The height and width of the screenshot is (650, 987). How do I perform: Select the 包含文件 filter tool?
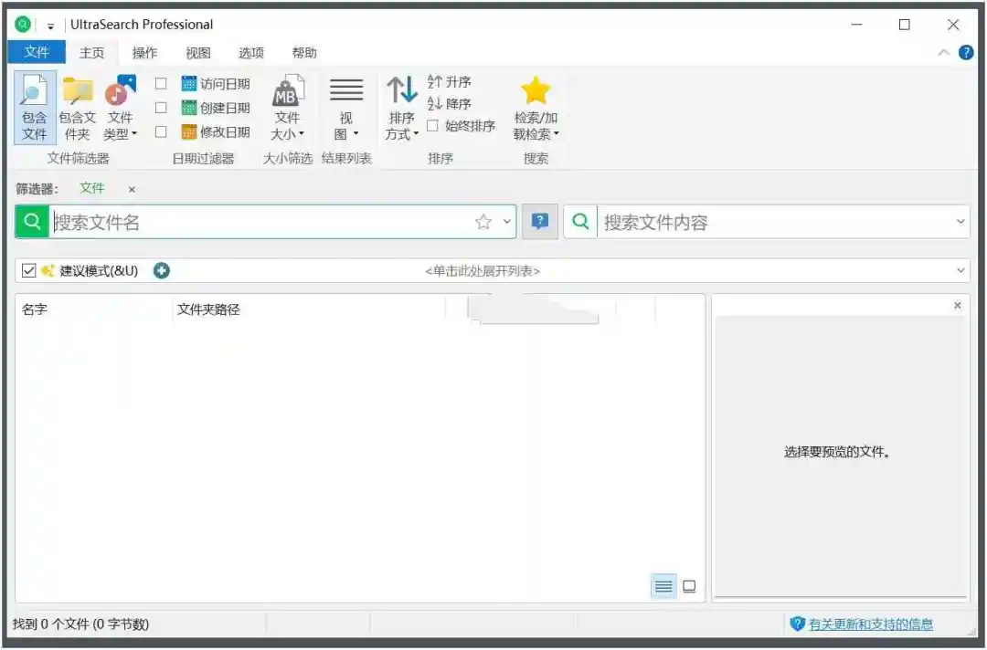pyautogui.click(x=34, y=107)
